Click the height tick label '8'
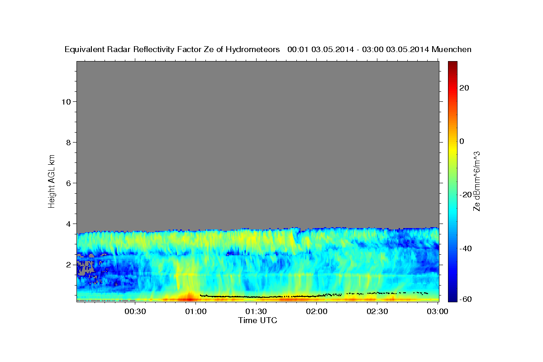 (x=68, y=142)
